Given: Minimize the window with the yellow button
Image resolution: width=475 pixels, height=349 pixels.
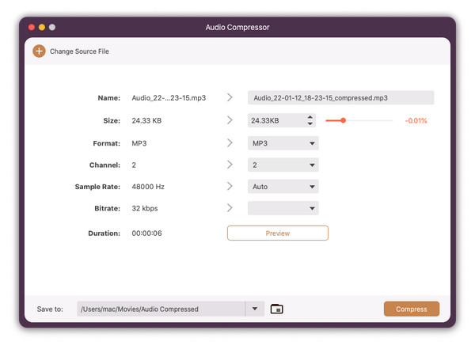Looking at the screenshot, I should pyautogui.click(x=42, y=27).
